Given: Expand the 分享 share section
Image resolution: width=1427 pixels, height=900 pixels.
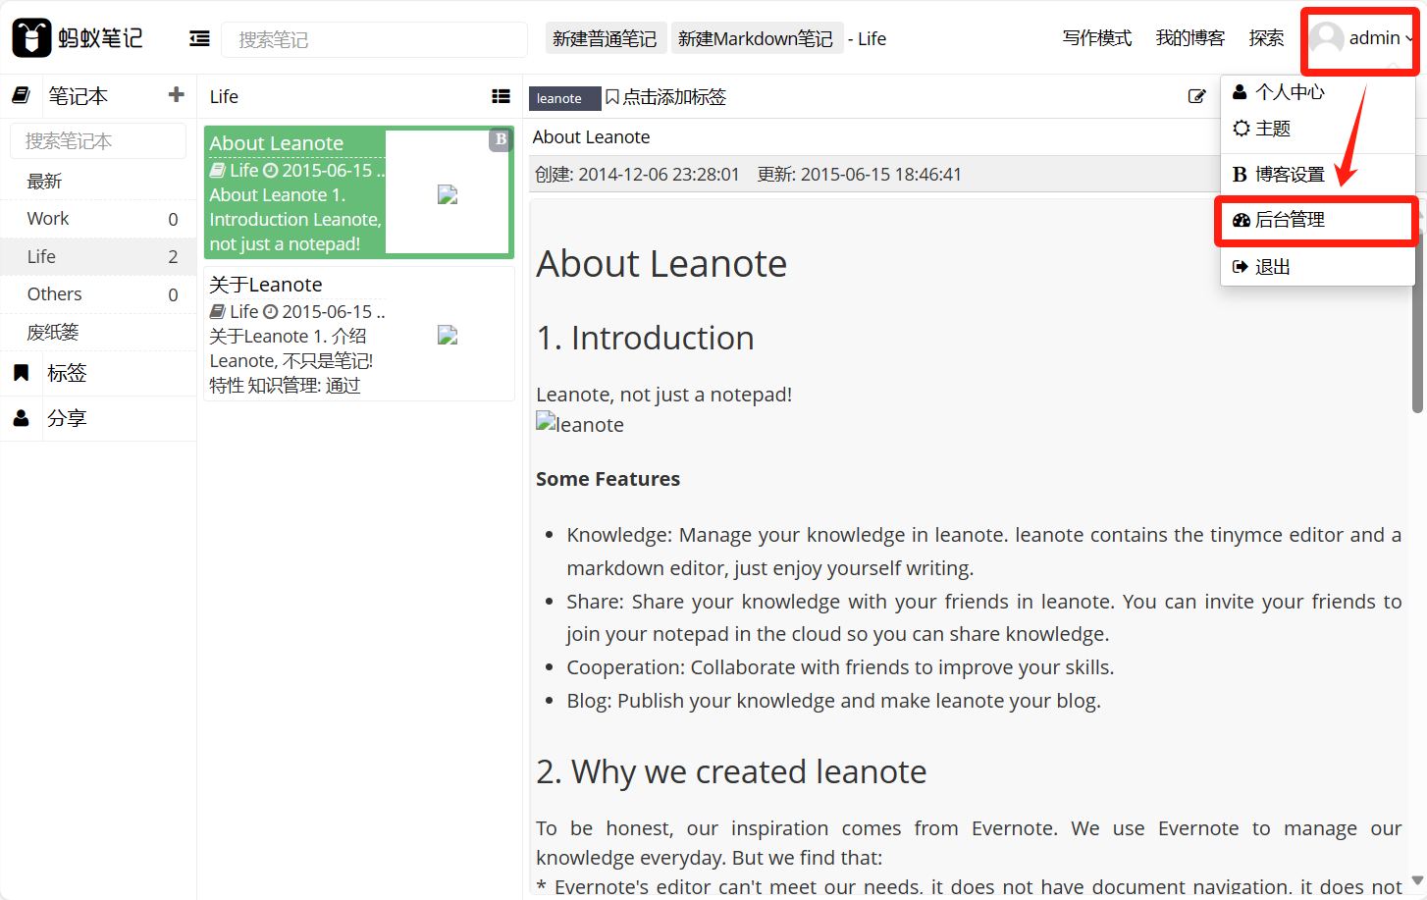Looking at the screenshot, I should tap(67, 418).
